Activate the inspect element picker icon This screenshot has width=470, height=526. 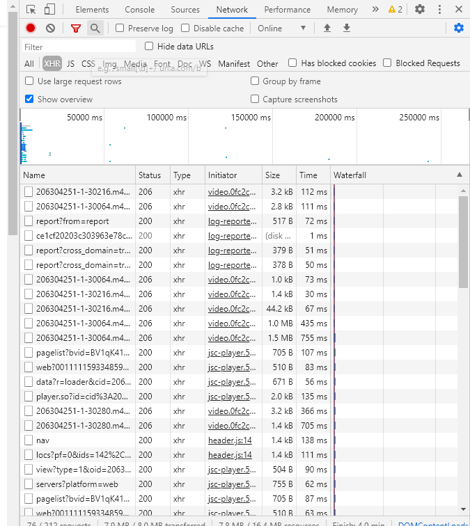click(31, 10)
